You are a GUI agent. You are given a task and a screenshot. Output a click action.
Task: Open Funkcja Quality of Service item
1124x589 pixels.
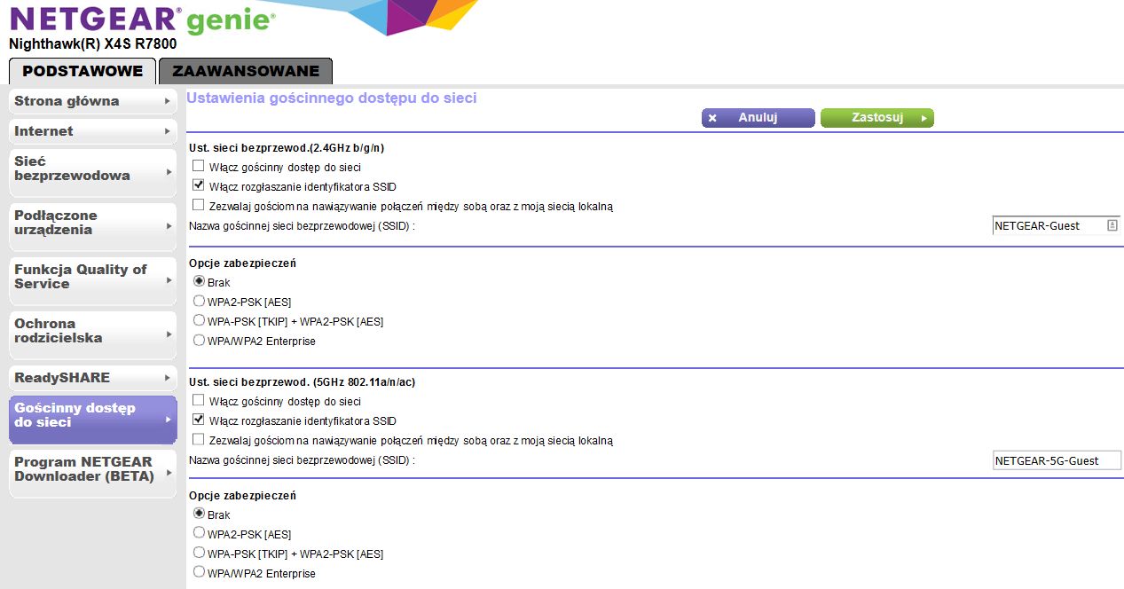pos(93,280)
